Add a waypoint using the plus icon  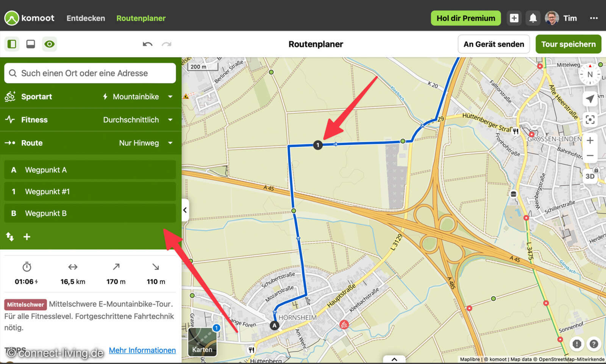(x=27, y=237)
